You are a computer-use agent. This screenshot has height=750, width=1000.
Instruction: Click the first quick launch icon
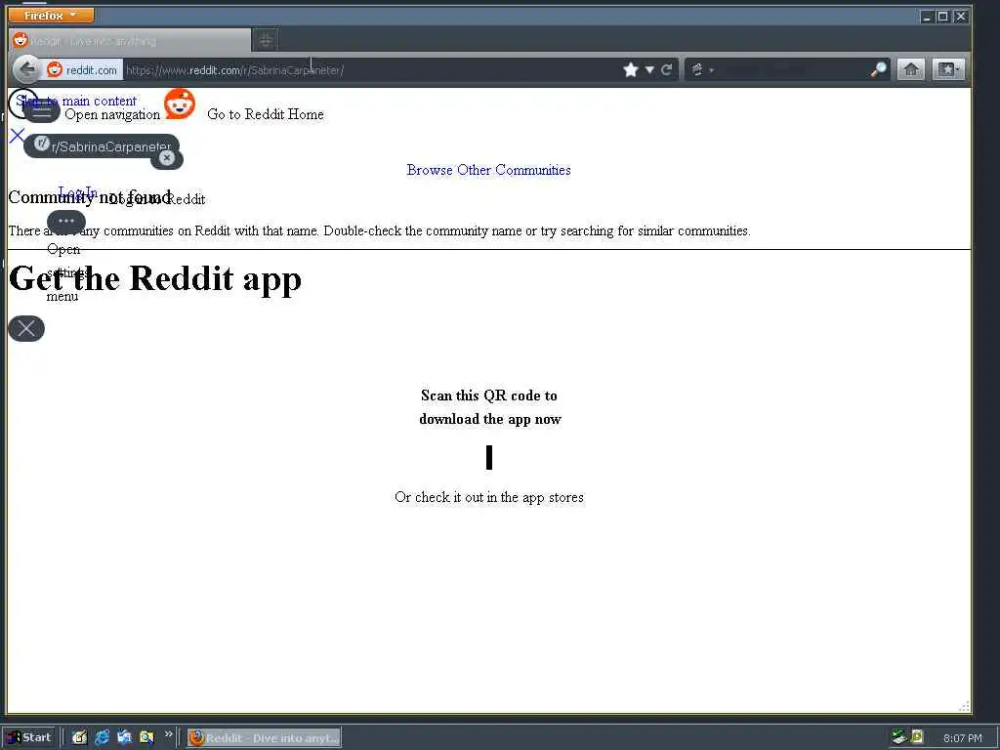click(79, 737)
